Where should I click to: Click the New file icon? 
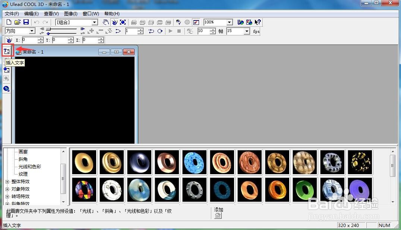click(9, 22)
